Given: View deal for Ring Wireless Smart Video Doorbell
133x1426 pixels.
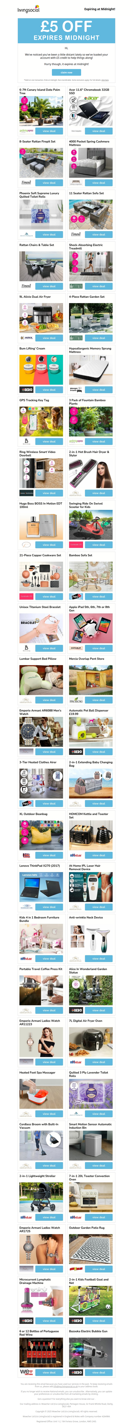Looking at the screenshot, I should (x=49, y=493).
